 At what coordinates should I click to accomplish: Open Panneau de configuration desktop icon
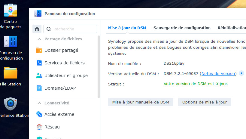(10, 42)
